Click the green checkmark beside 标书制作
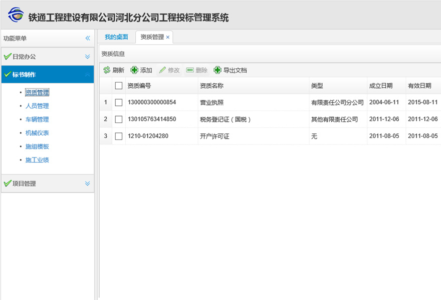 [x=7, y=74]
